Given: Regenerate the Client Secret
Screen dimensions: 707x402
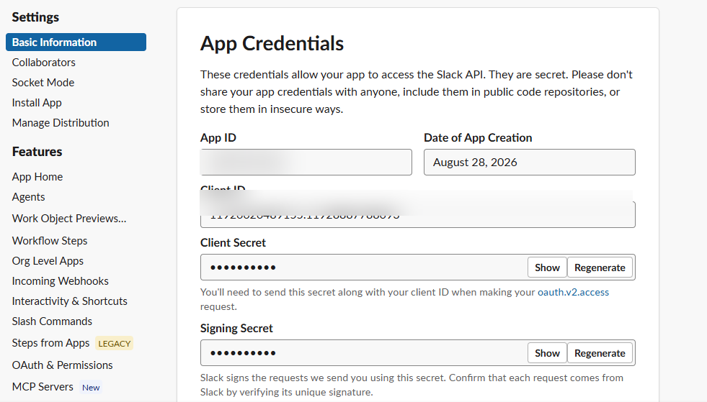Looking at the screenshot, I should point(600,268).
